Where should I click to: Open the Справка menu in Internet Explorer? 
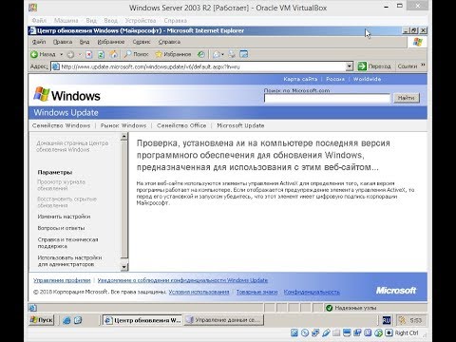tap(169, 42)
